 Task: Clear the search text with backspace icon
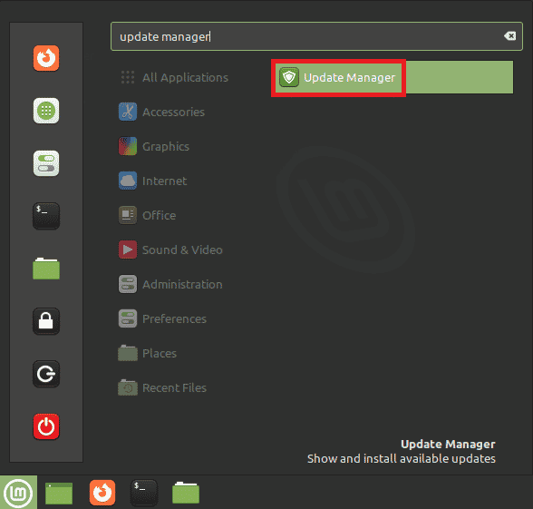tap(509, 36)
